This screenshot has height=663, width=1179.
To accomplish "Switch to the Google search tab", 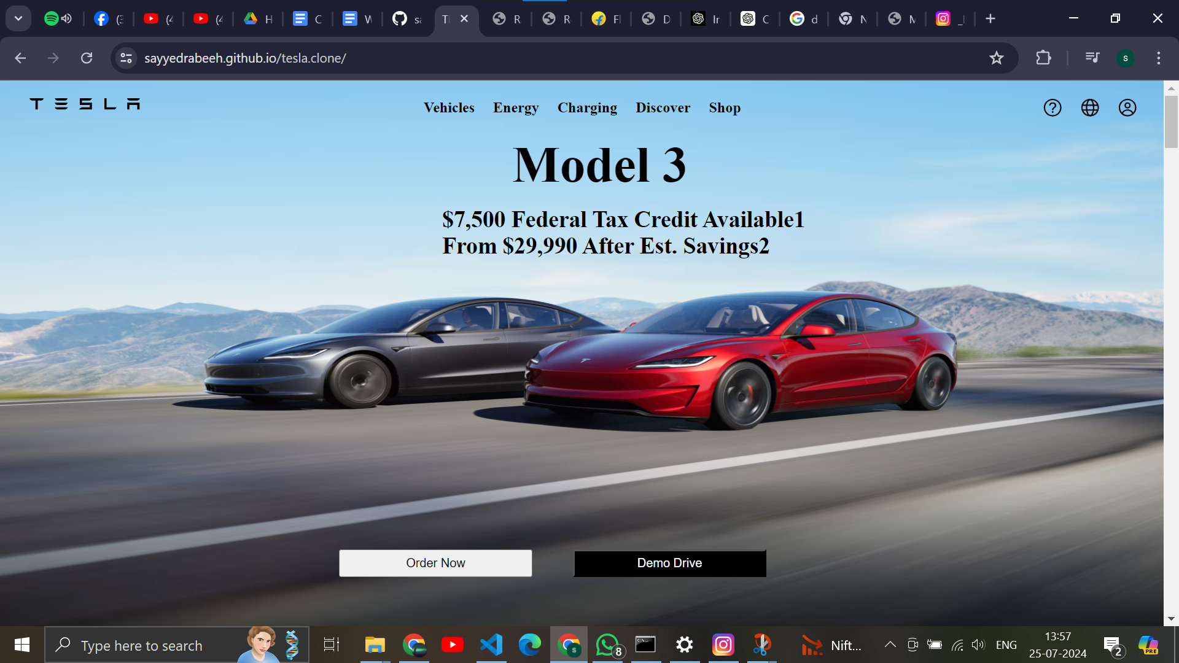I will point(804,18).
